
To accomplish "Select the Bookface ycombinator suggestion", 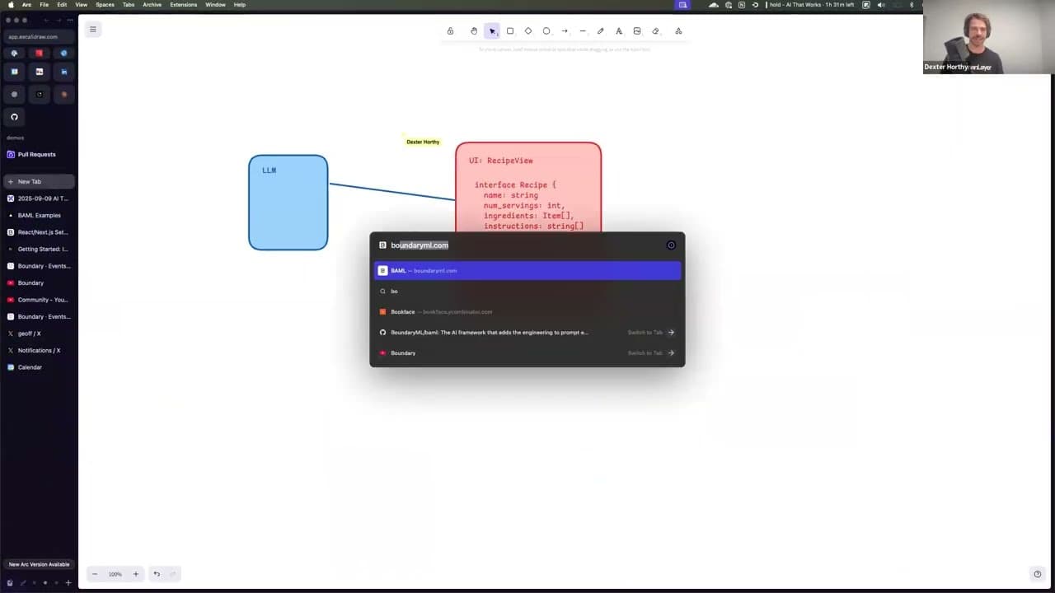I will coord(527,312).
